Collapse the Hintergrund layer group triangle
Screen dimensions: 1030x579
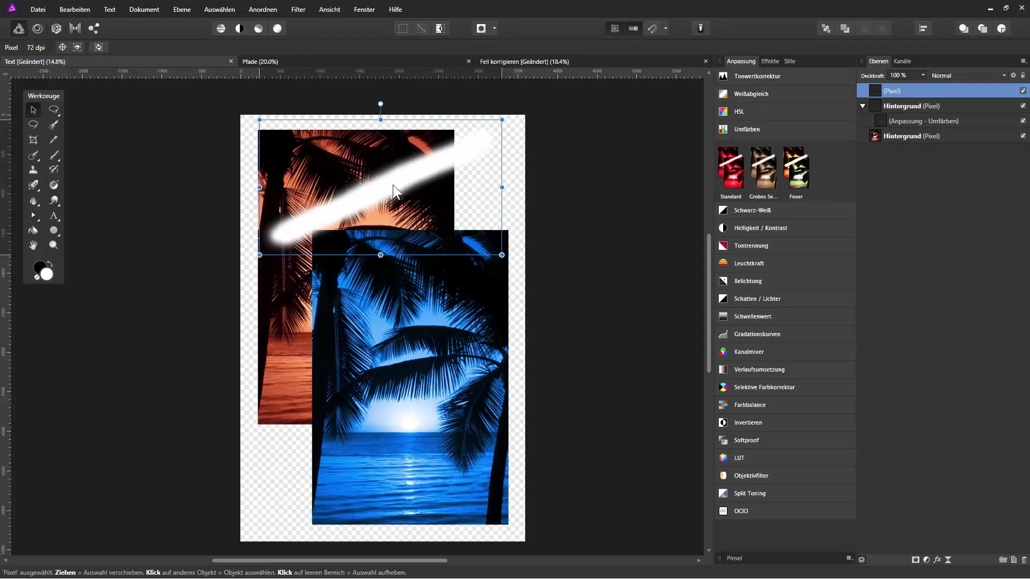[863, 106]
